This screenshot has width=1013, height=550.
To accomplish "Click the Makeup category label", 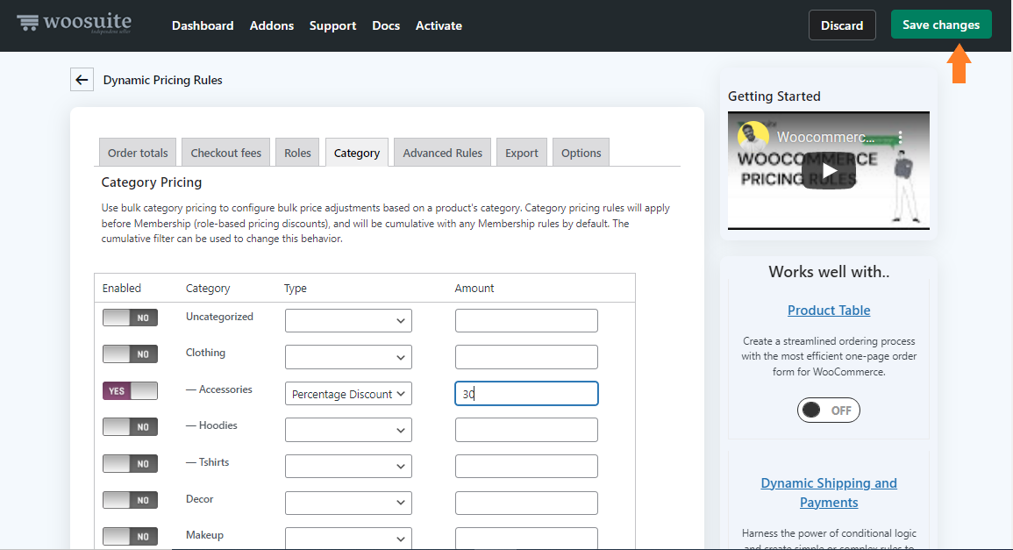I will [x=205, y=535].
